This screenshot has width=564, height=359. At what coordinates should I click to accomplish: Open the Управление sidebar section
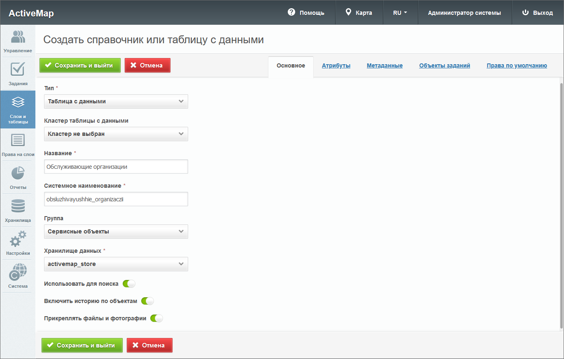tap(18, 41)
